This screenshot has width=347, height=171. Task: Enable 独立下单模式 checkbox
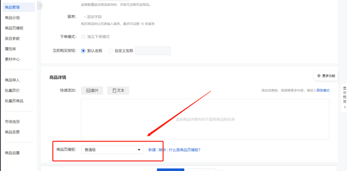(83, 37)
